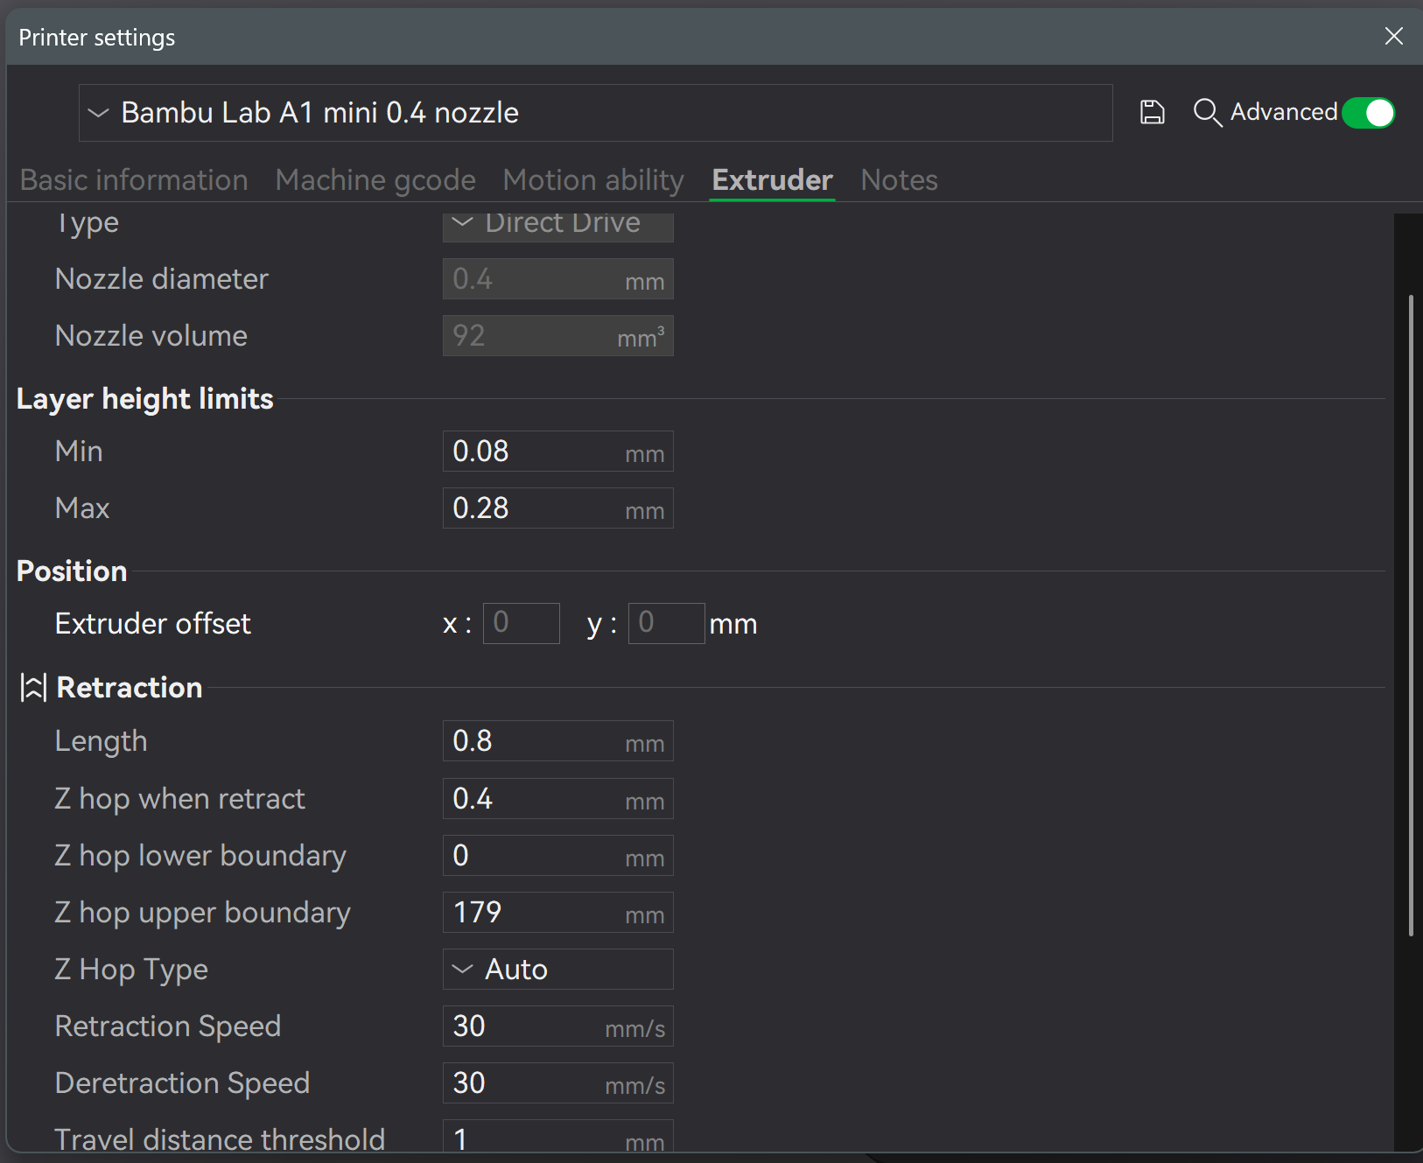The width and height of the screenshot is (1423, 1163).
Task: Click the Z hop upper boundary field
Action: 558,913
